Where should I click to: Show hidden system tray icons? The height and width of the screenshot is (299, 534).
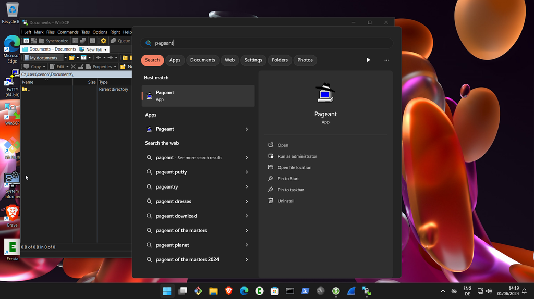443,291
